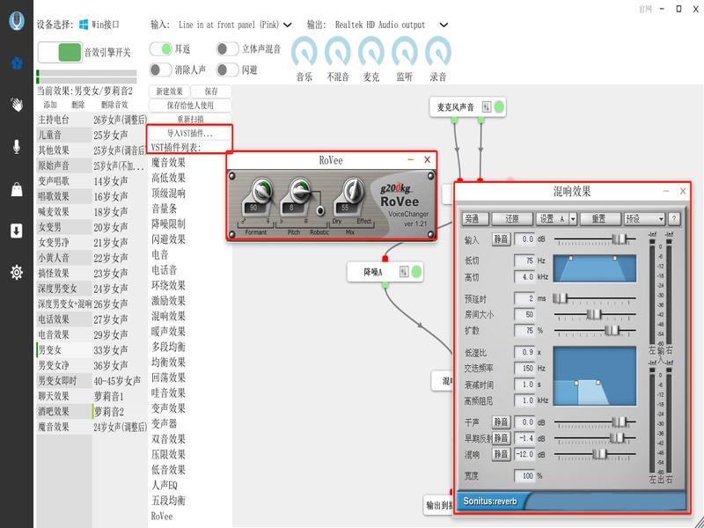Image resolution: width=704 pixels, height=528 pixels.
Task: Click the 导入VST插件 button
Action: pos(190,133)
